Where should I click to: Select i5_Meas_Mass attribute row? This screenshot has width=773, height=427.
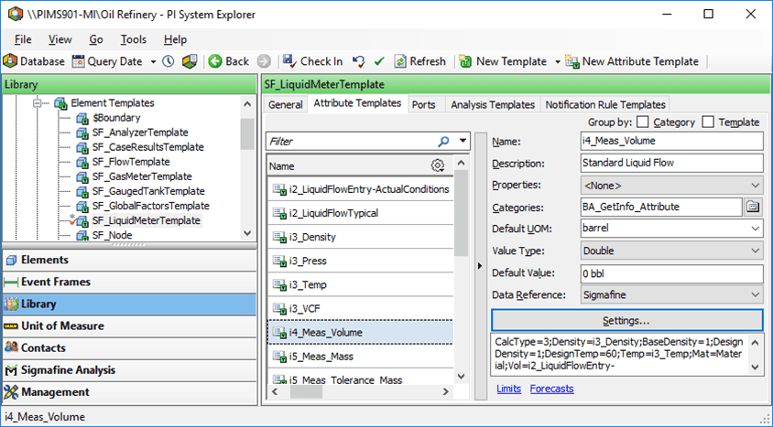pyautogui.click(x=360, y=357)
